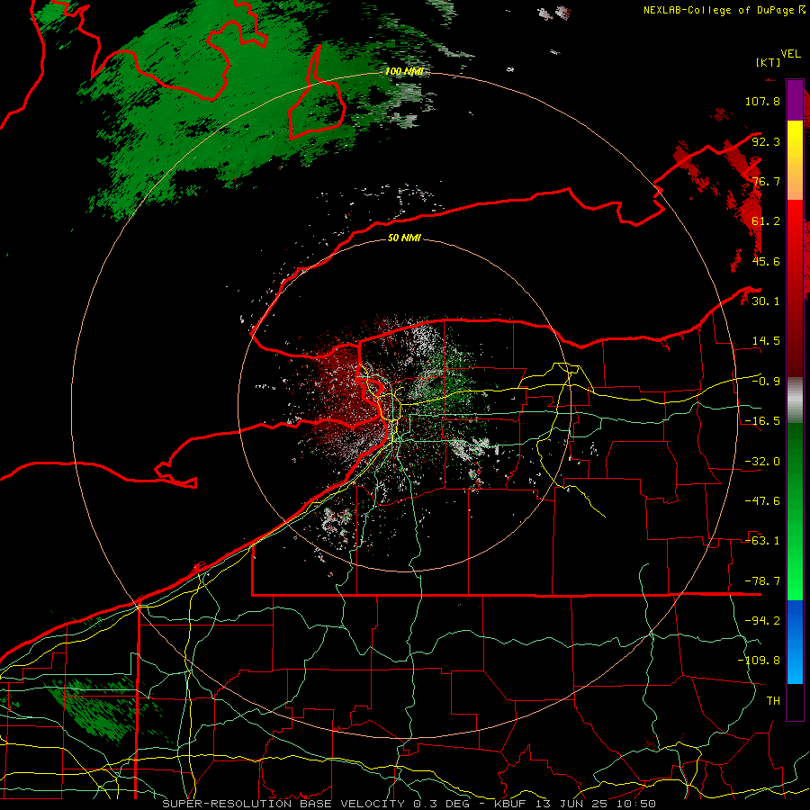Viewport: 810px width, 810px height.
Task: Click the 76.7 legend value
Action: point(766,181)
